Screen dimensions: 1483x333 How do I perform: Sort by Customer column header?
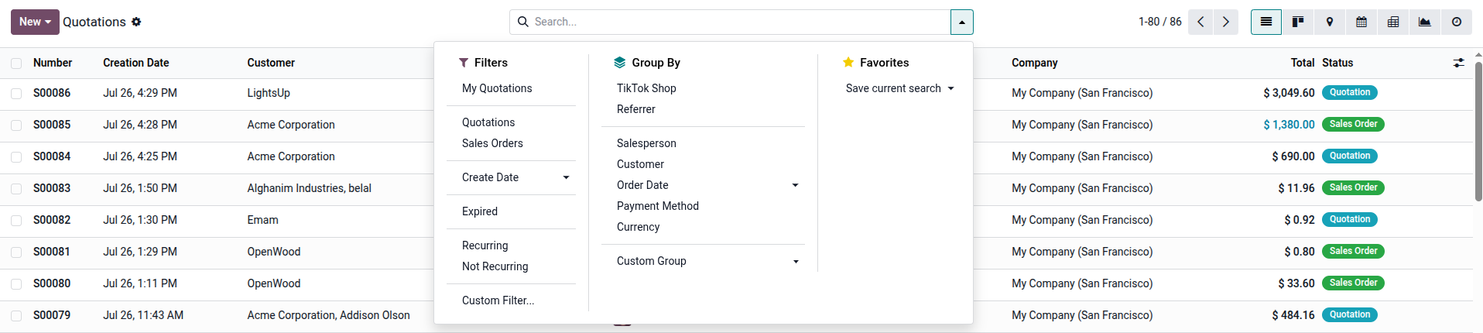(271, 63)
